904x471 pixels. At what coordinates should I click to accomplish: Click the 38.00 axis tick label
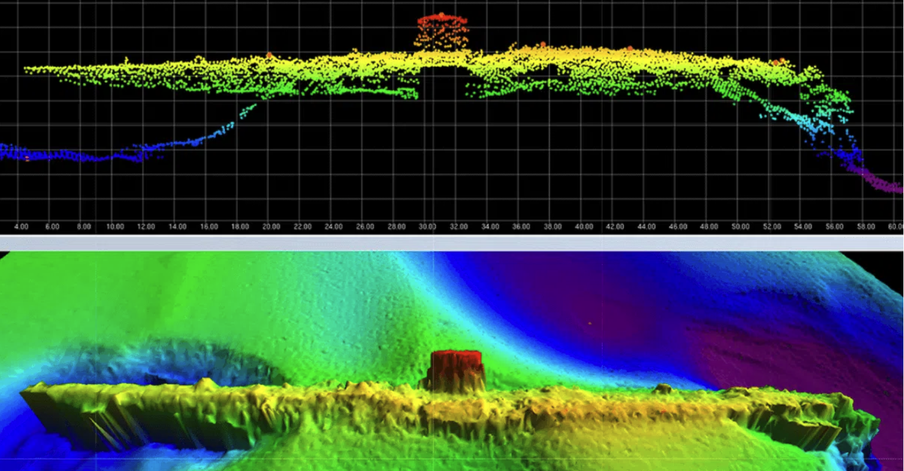click(552, 227)
